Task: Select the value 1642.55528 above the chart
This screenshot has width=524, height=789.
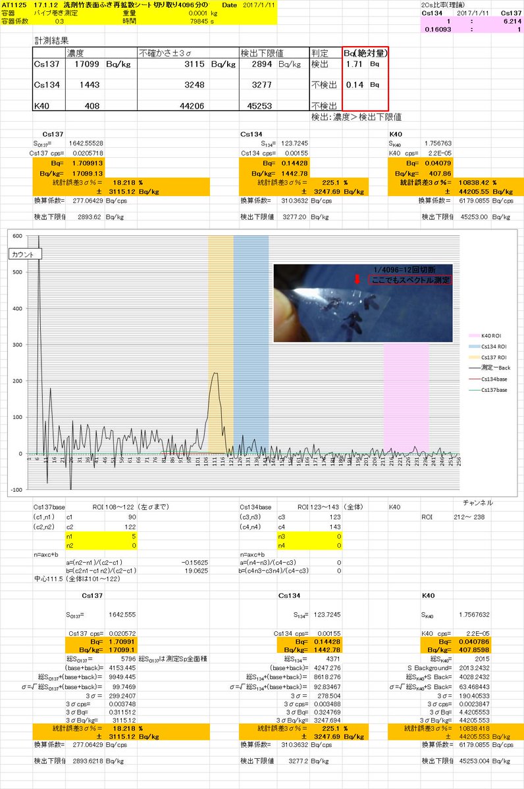Action: pos(88,143)
